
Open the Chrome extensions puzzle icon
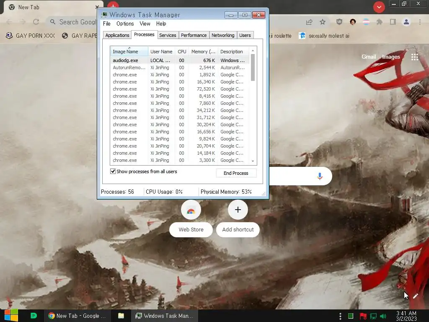[x=379, y=22]
